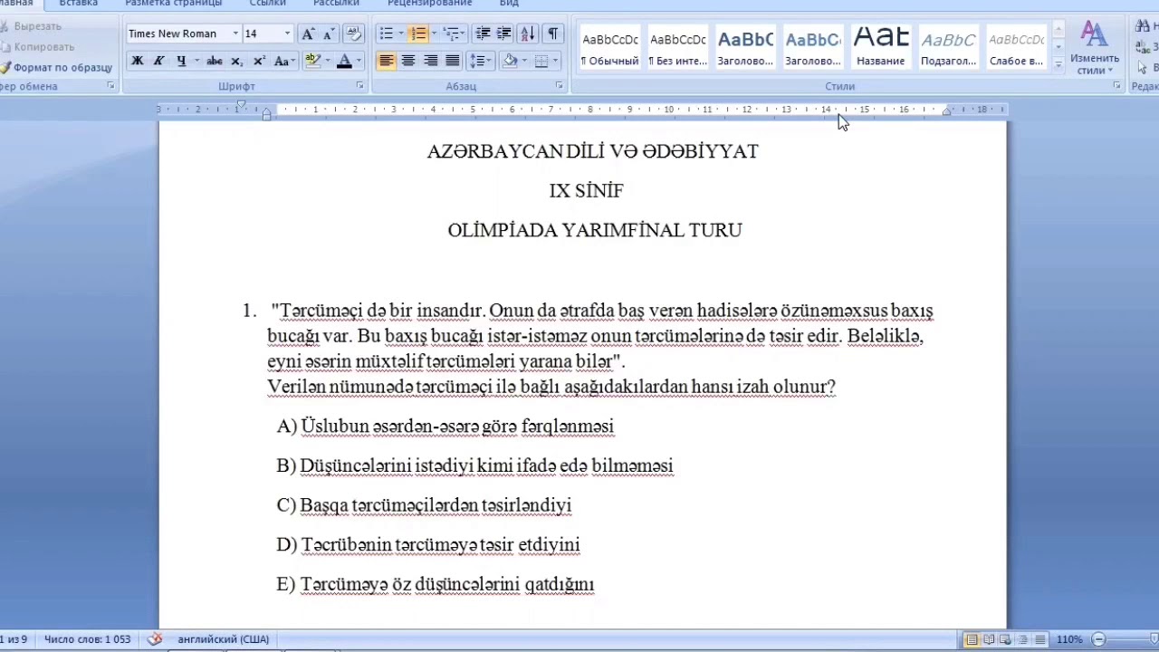Open the Вставка ribbon tab
This screenshot has width=1159, height=652.
[79, 4]
